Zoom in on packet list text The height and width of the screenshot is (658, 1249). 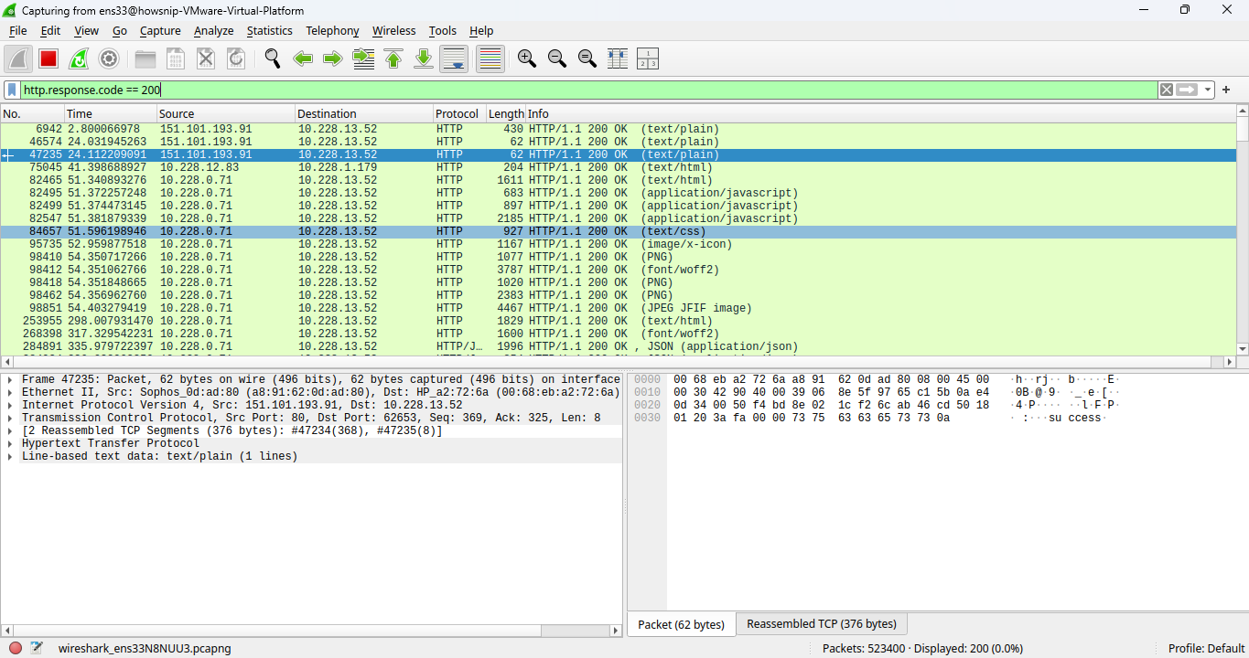[527, 58]
